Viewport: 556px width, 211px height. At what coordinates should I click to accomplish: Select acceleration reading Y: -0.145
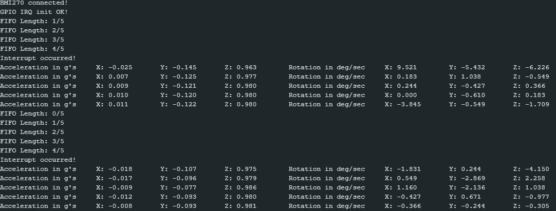(x=178, y=67)
